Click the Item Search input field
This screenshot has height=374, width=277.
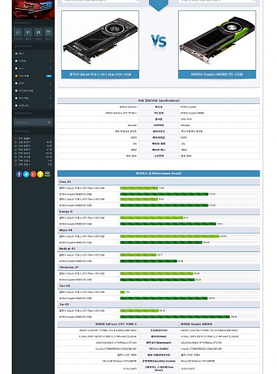coord(30,122)
